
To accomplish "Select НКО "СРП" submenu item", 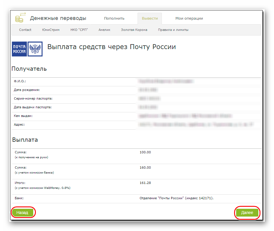I will click(x=79, y=30).
